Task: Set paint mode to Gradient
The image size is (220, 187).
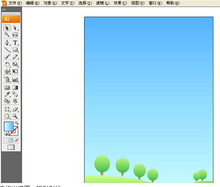Action: pos(11,140)
